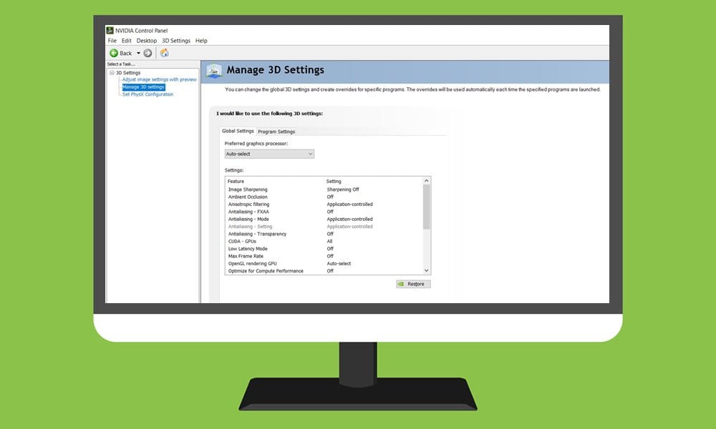Click the All value for CUDA - GPUs

click(329, 241)
